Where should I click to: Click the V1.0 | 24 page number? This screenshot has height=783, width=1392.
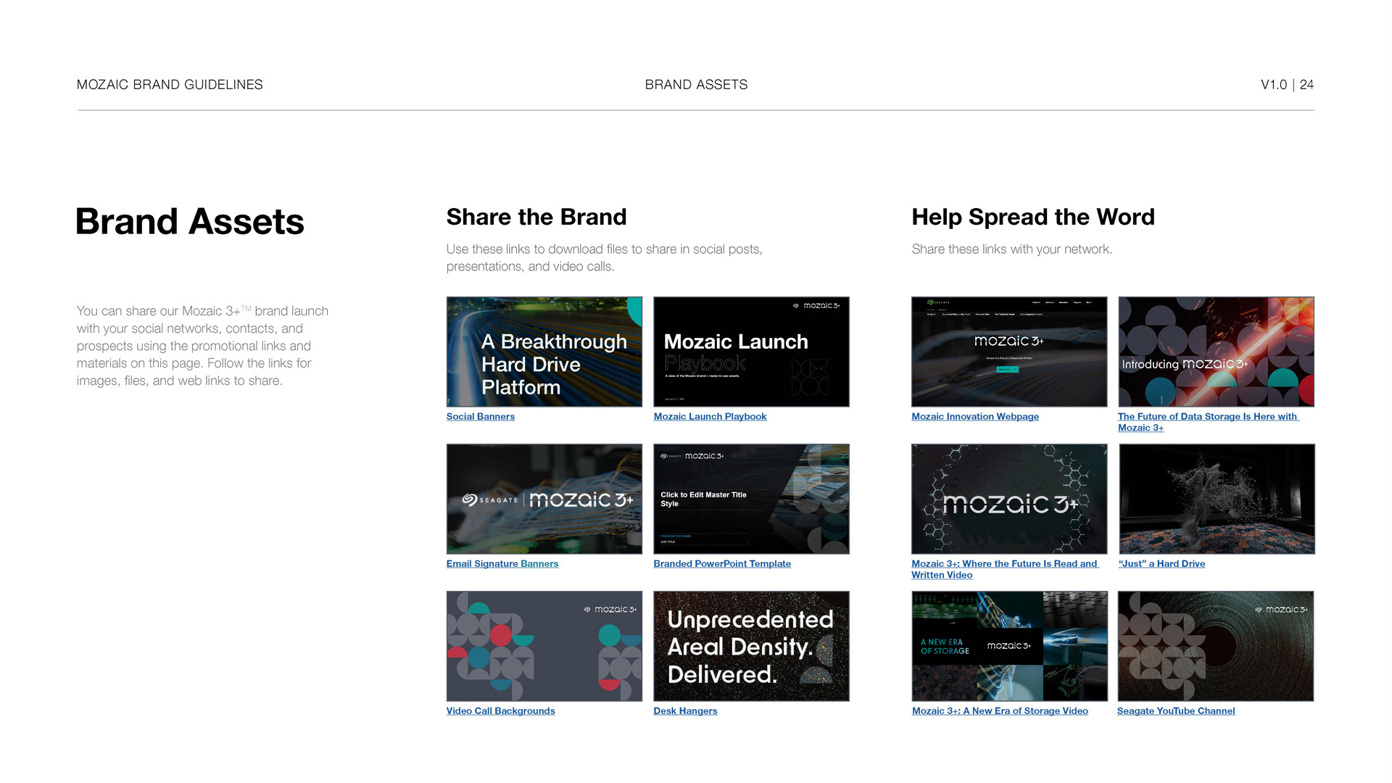click(1287, 85)
